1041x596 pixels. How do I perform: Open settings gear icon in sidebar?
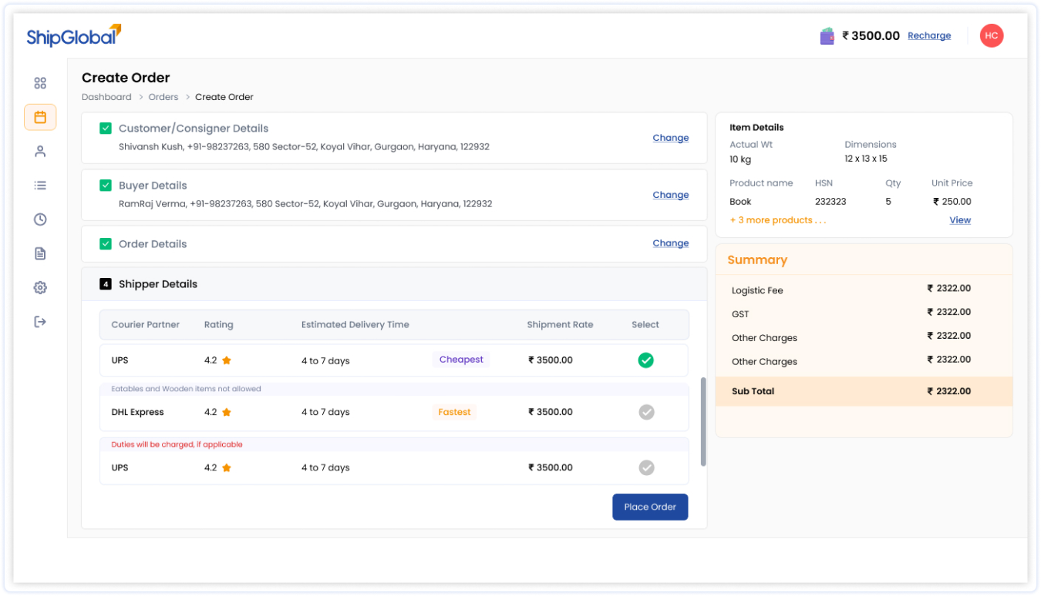(40, 287)
